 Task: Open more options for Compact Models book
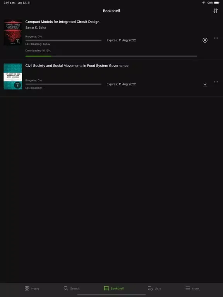tap(216, 38)
